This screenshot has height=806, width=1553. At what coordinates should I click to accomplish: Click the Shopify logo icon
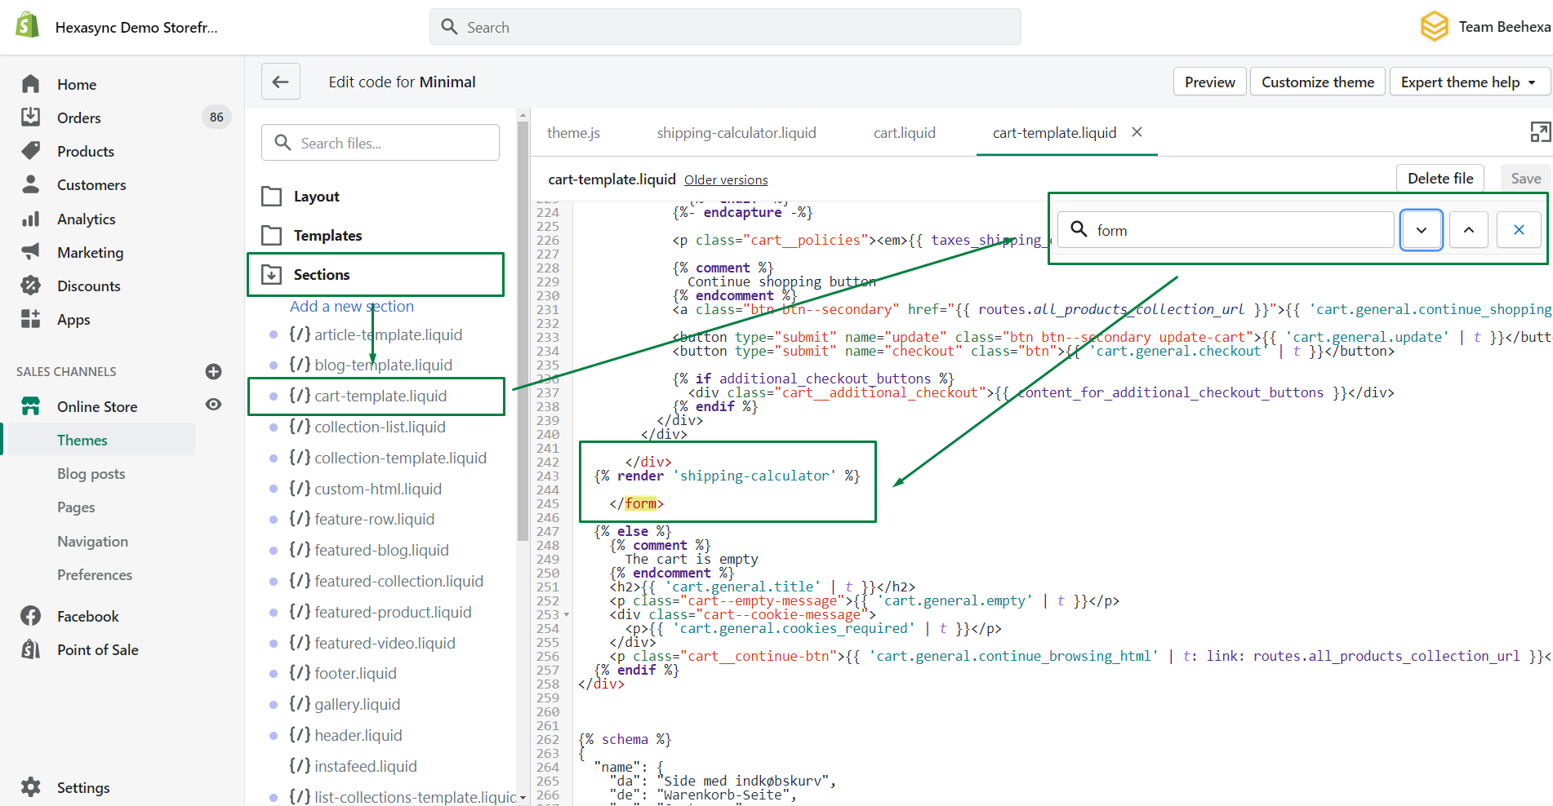[x=27, y=26]
